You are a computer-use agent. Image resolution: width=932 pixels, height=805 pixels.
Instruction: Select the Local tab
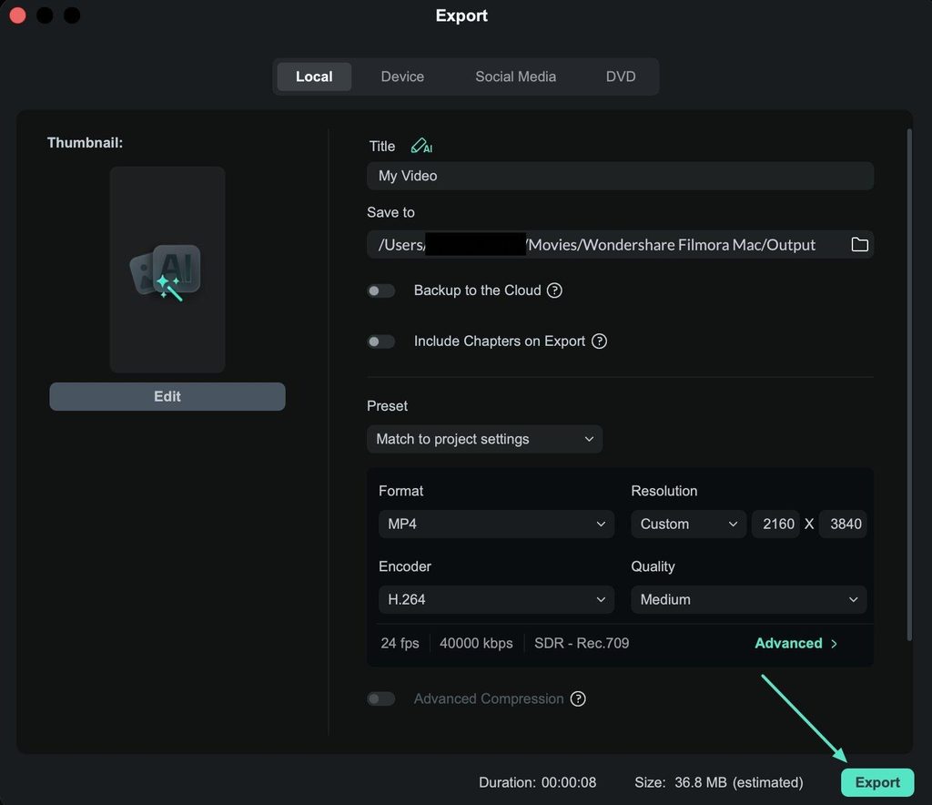tap(314, 76)
